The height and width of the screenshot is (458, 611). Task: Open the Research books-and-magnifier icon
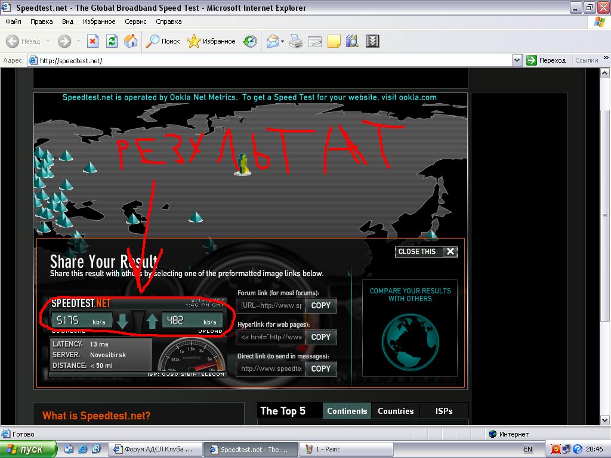click(352, 41)
